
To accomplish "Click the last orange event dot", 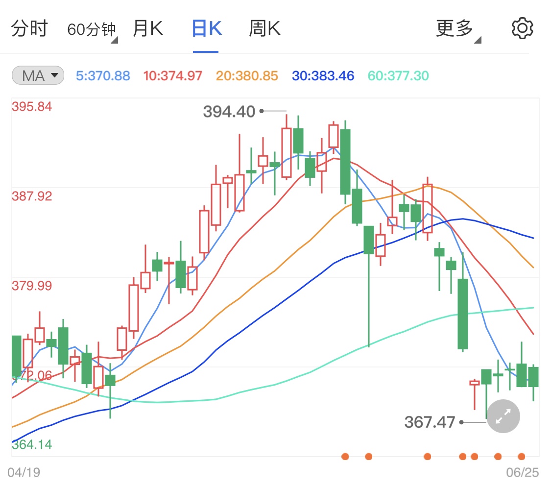I will pyautogui.click(x=522, y=457).
